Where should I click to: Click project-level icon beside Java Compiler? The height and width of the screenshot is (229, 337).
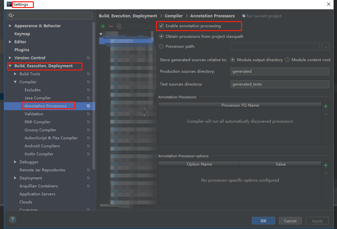88,98
